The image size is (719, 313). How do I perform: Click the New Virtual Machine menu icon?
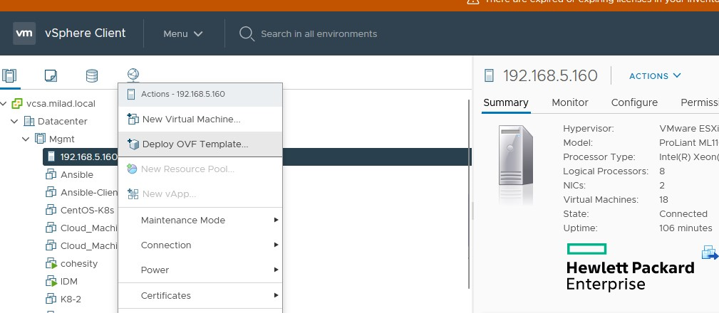click(x=133, y=119)
